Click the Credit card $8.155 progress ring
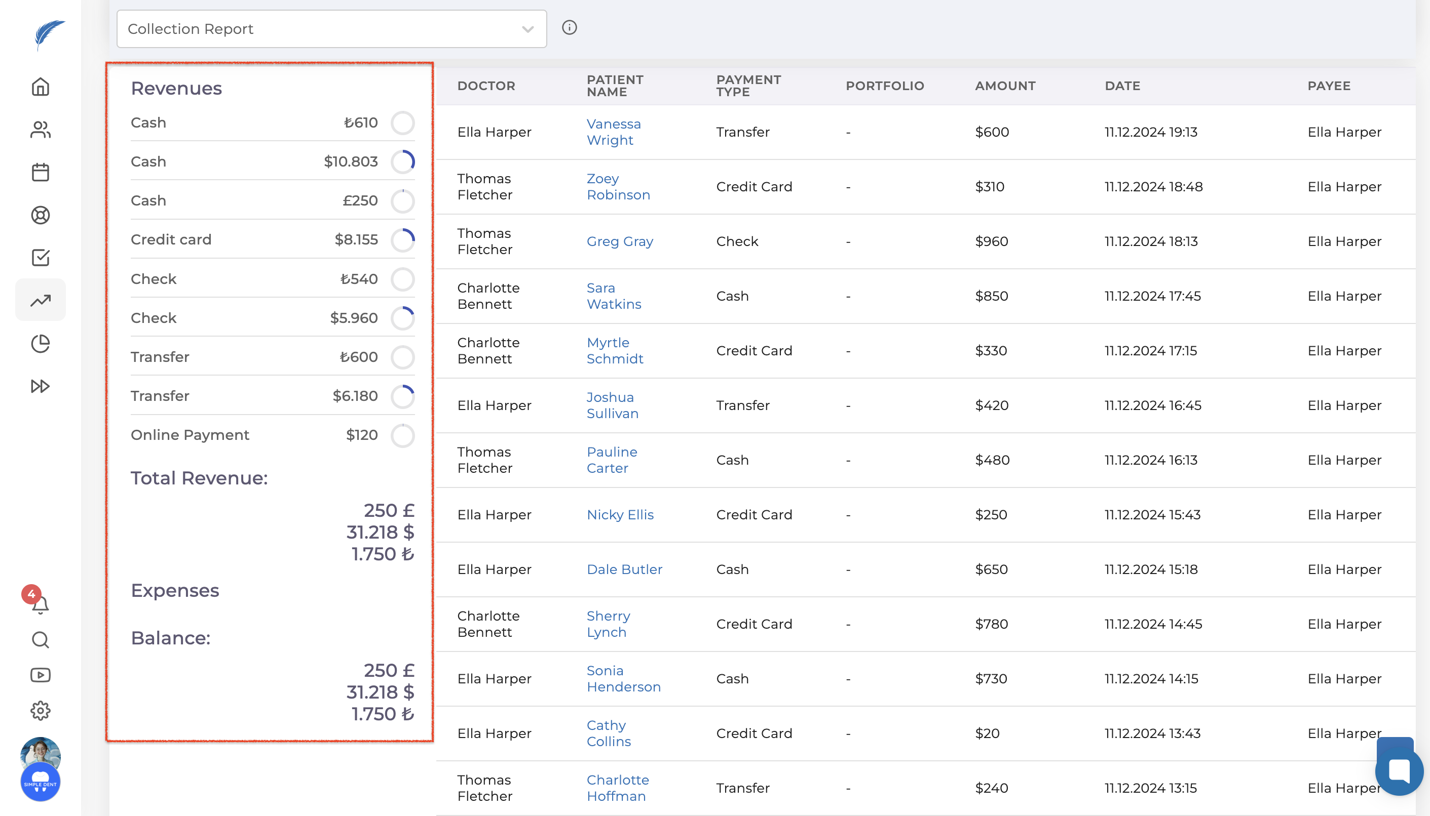The image size is (1430, 816). [403, 240]
